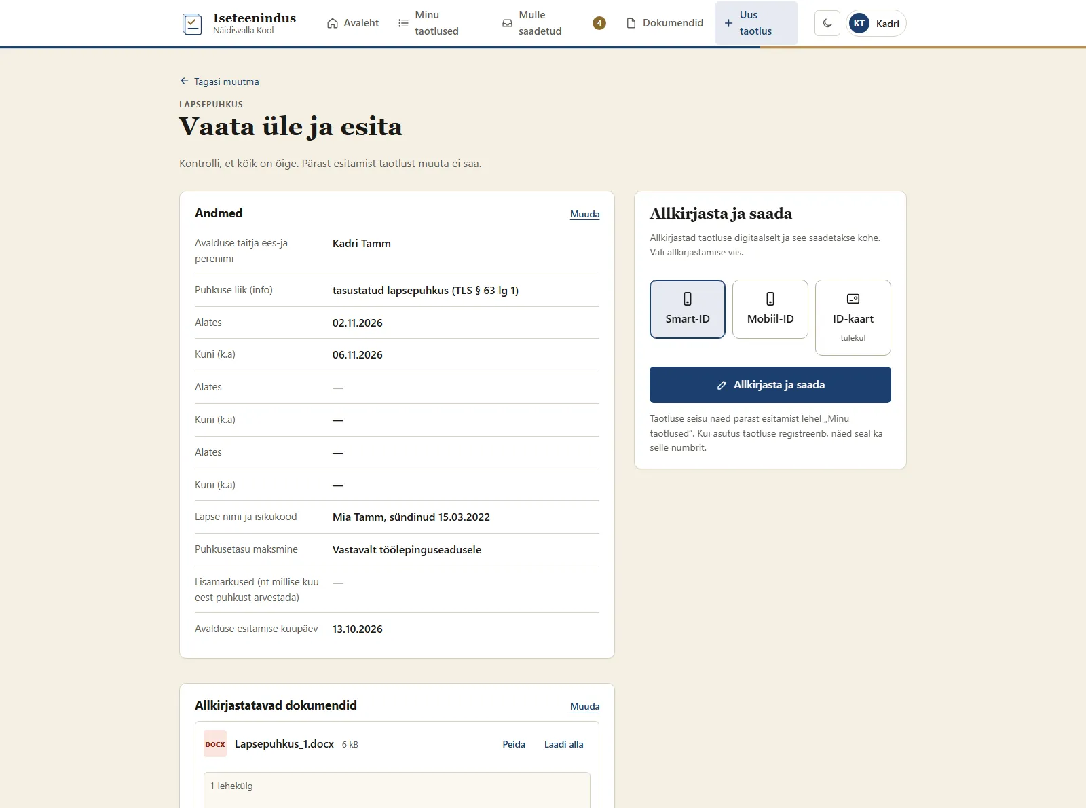Open the Kadri user menu
The height and width of the screenshot is (808, 1086).
(876, 23)
